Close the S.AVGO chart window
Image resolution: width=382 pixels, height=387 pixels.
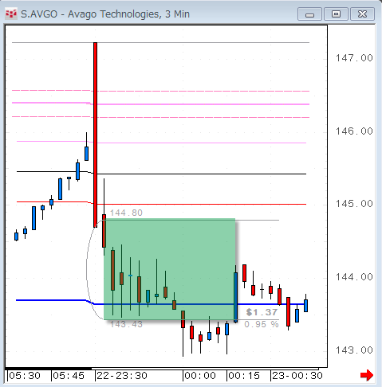point(363,14)
